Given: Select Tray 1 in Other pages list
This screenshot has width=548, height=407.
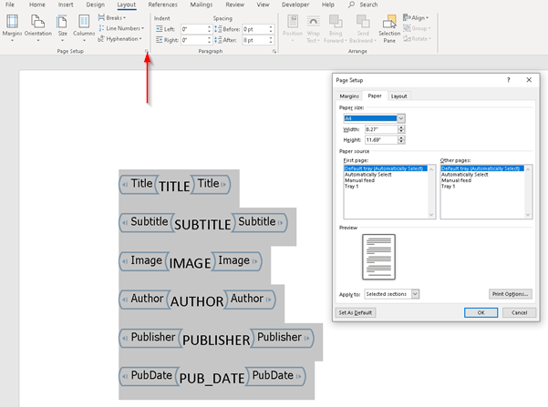Looking at the screenshot, I should coord(448,187).
